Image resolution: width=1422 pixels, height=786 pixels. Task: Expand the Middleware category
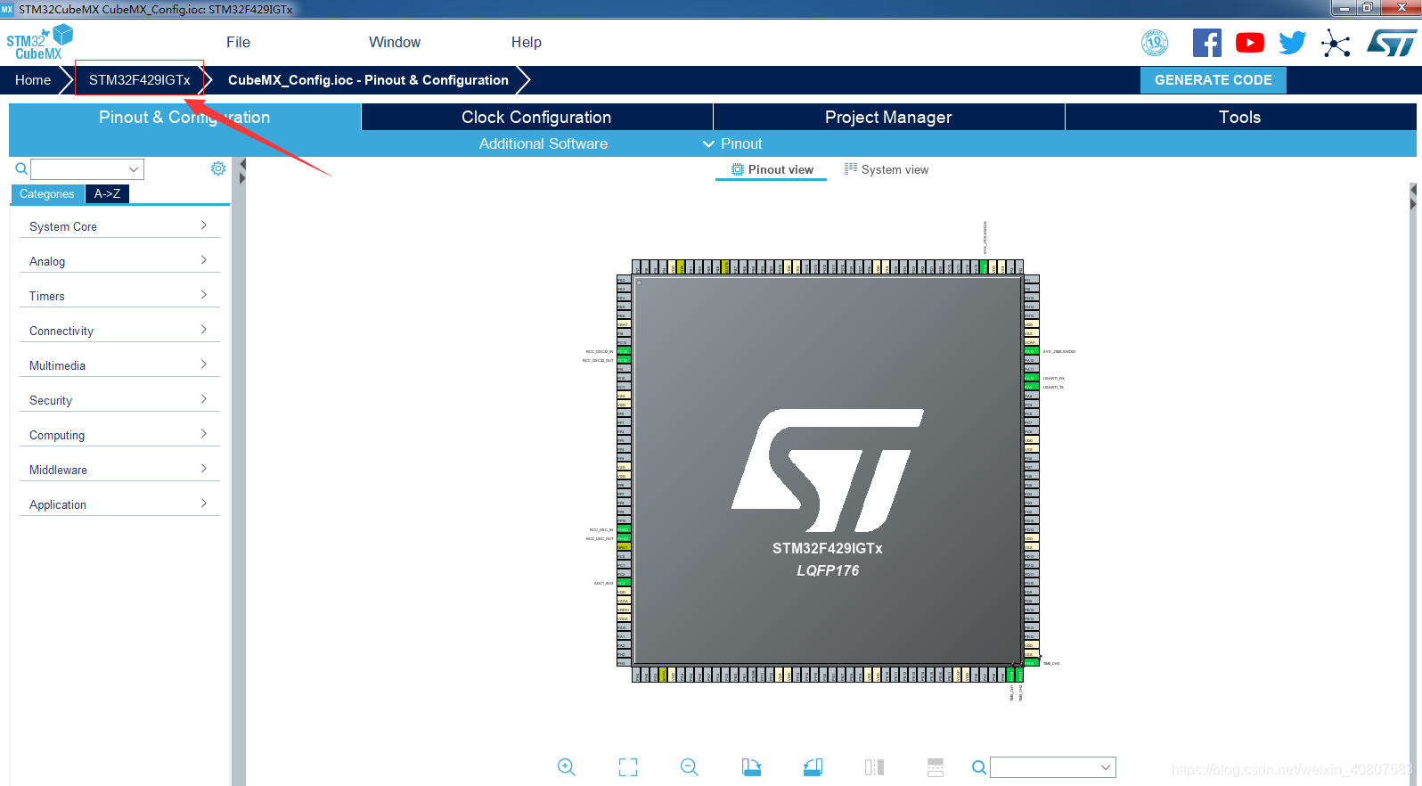point(118,470)
